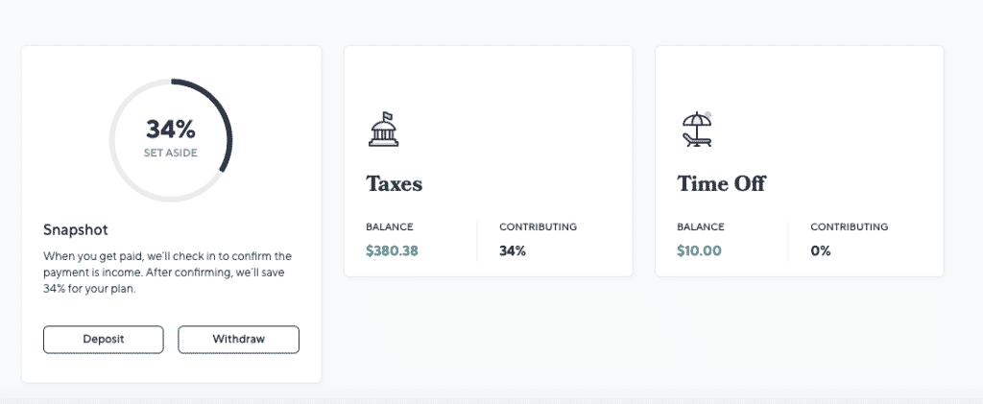
Task: Click the CONTRIBUTING label in Time Off card
Action: [x=849, y=226]
